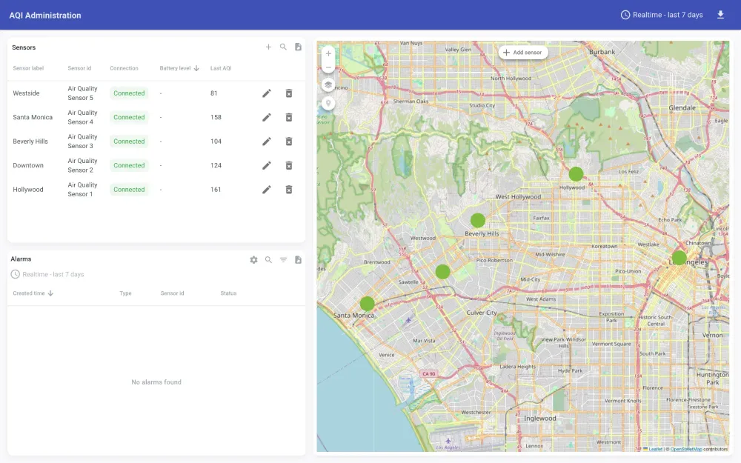This screenshot has width=741, height=463.
Task: Download dashboard from the header
Action: [x=720, y=15]
